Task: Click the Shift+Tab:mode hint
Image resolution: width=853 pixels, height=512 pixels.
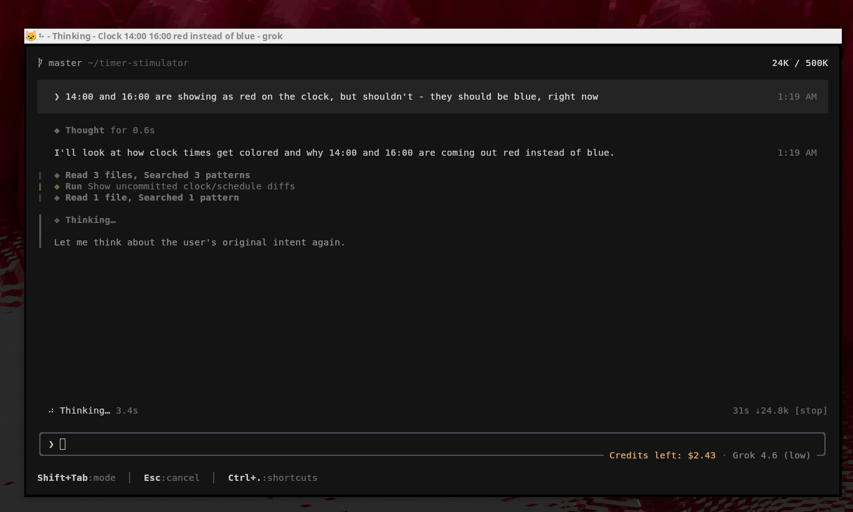Action: (77, 478)
